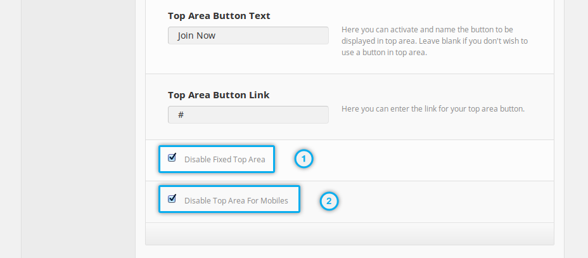Click the gray footer bar below the checkboxes
The height and width of the screenshot is (258, 588).
point(350,234)
